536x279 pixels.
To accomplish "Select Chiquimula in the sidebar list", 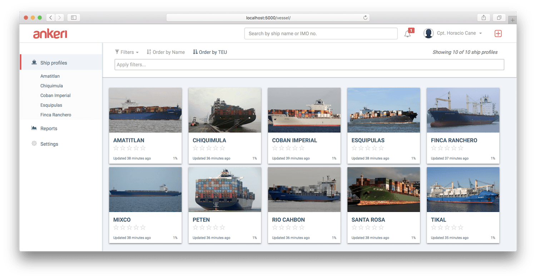I will tap(51, 86).
